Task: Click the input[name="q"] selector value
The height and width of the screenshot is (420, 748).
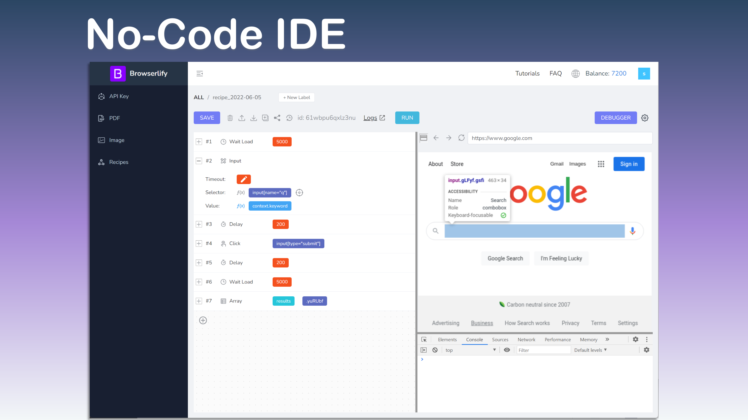Action: tap(270, 192)
